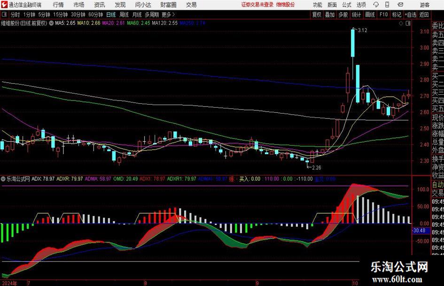Open the mail envelope icon
The width and height of the screenshot is (444, 286).
pos(400,5)
